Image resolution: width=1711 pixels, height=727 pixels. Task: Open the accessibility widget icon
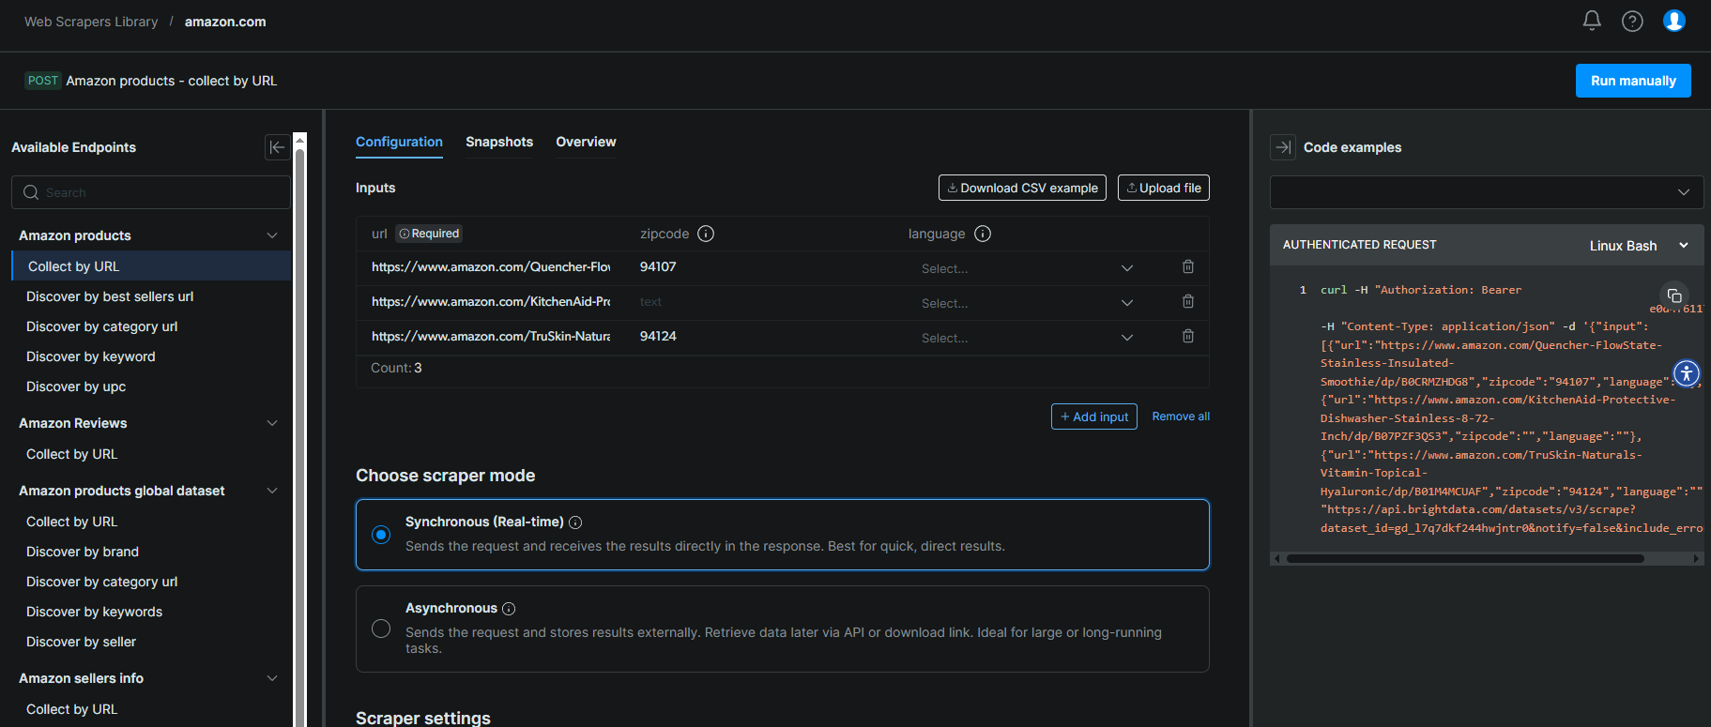pos(1687,373)
